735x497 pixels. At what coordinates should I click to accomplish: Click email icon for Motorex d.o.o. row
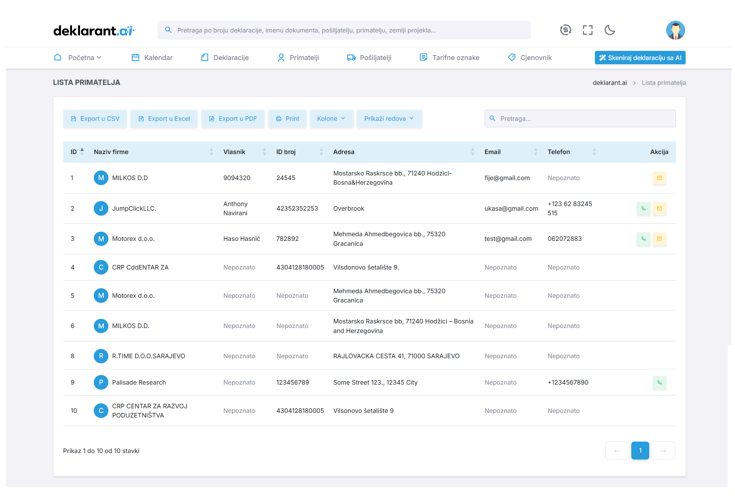(x=659, y=239)
